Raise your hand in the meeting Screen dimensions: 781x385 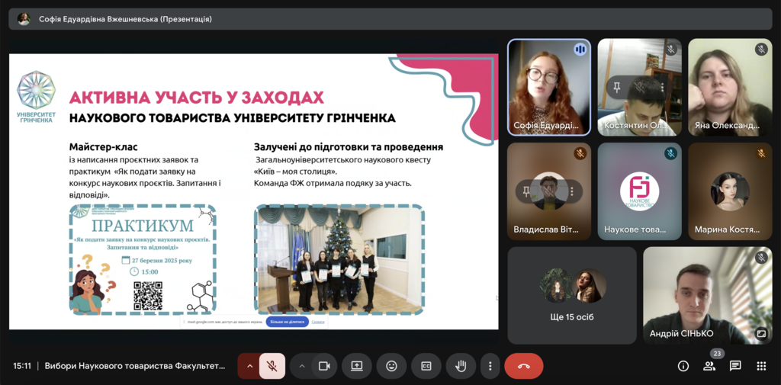[461, 366]
